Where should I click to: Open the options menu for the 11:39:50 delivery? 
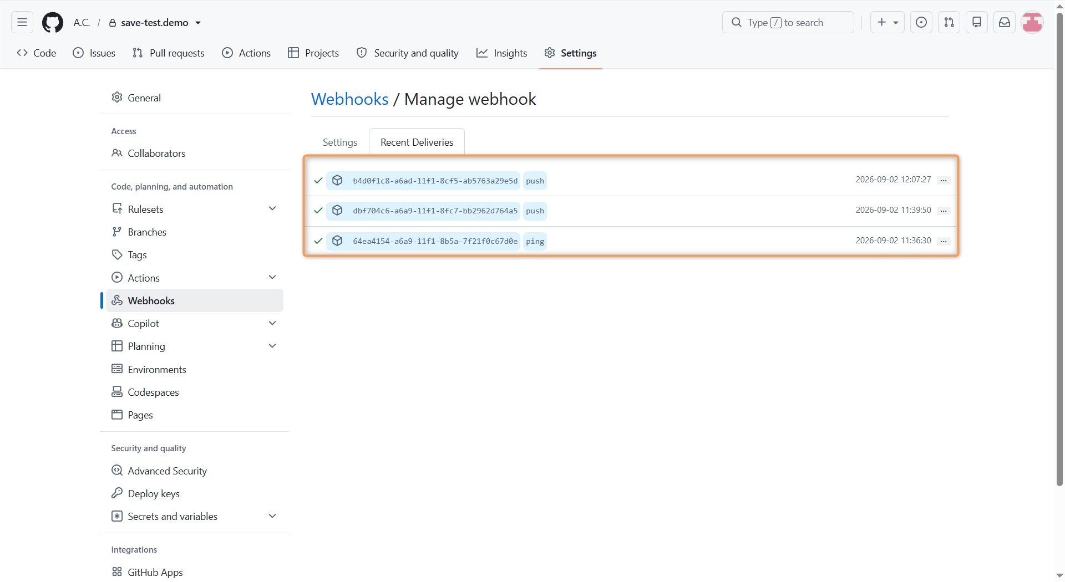coord(944,211)
